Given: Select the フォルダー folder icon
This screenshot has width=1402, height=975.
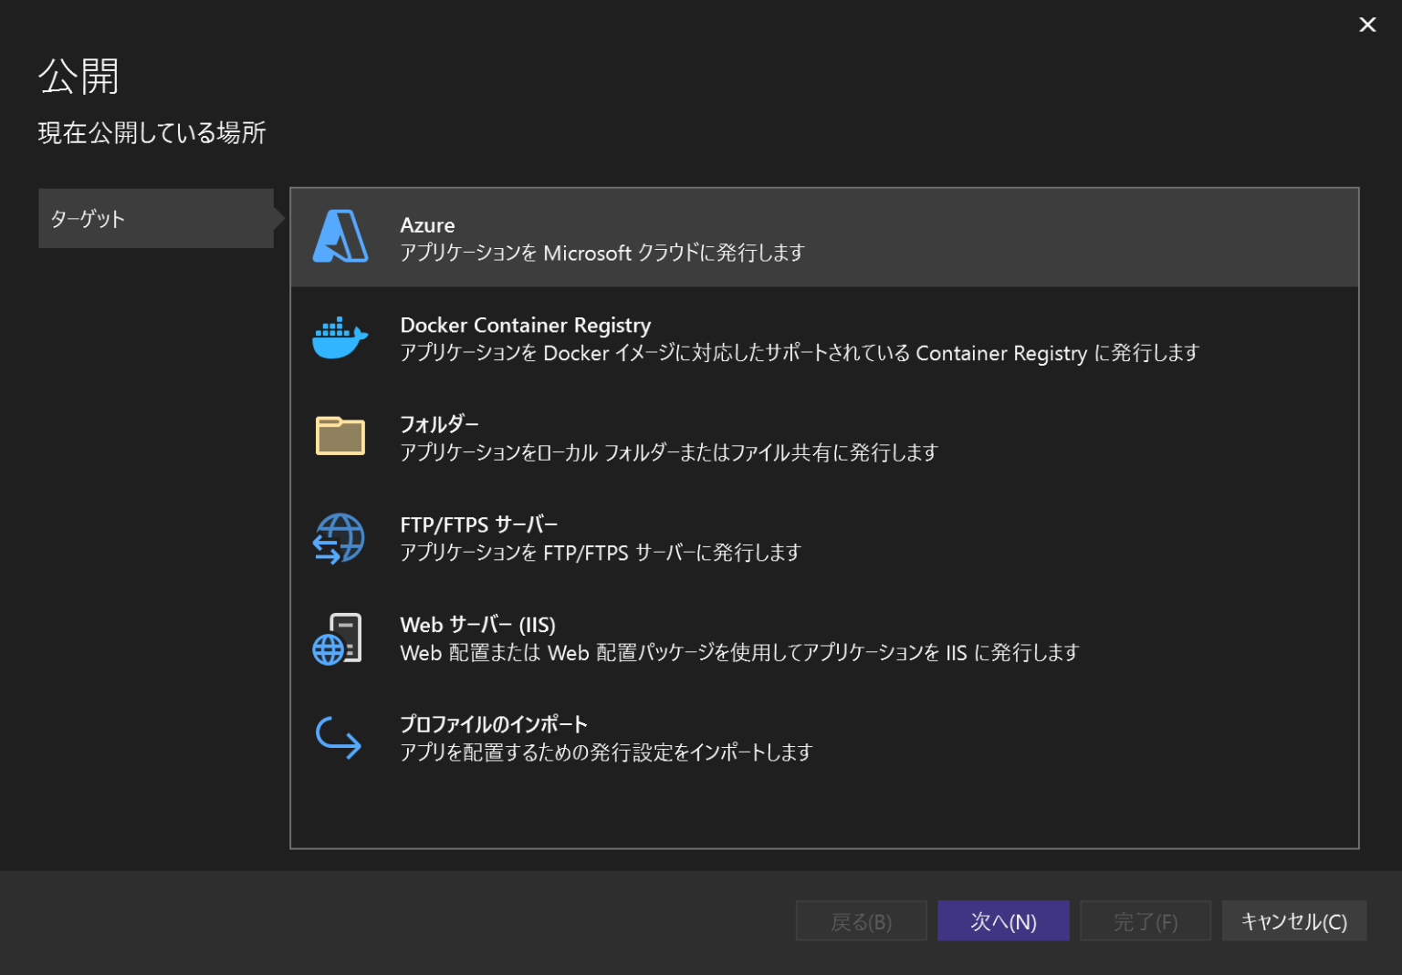Looking at the screenshot, I should tap(339, 436).
